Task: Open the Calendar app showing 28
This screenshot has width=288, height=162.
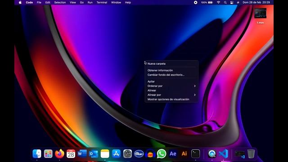Action: coord(71,153)
